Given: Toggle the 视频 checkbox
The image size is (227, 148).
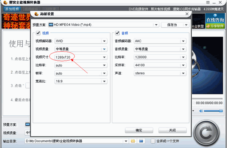Looking at the screenshot, I should coord(38,33).
